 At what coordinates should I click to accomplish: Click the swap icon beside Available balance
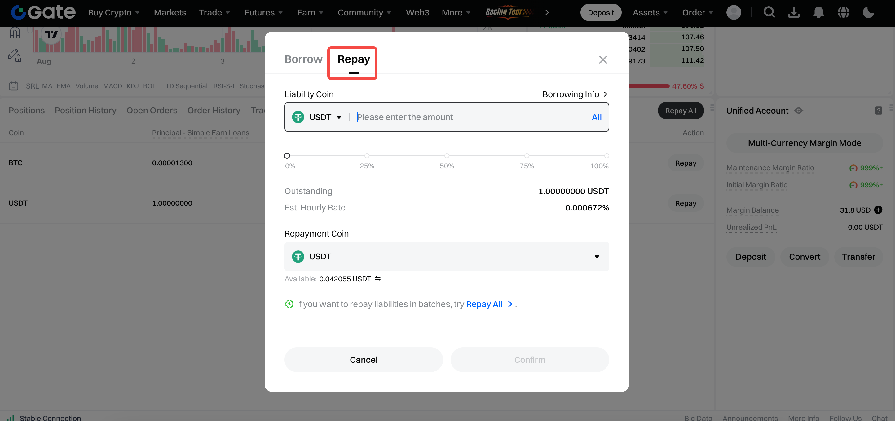tap(378, 279)
